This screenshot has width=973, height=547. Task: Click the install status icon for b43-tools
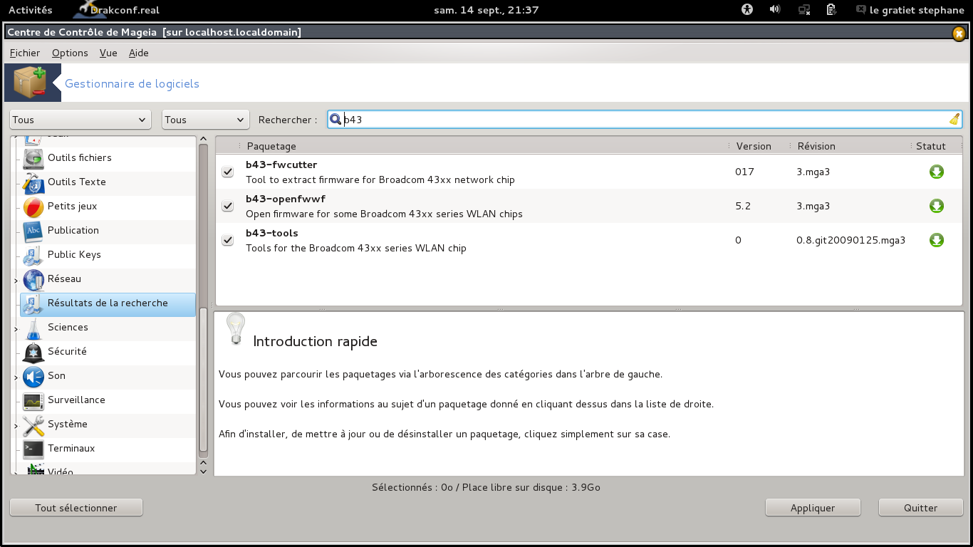click(937, 240)
